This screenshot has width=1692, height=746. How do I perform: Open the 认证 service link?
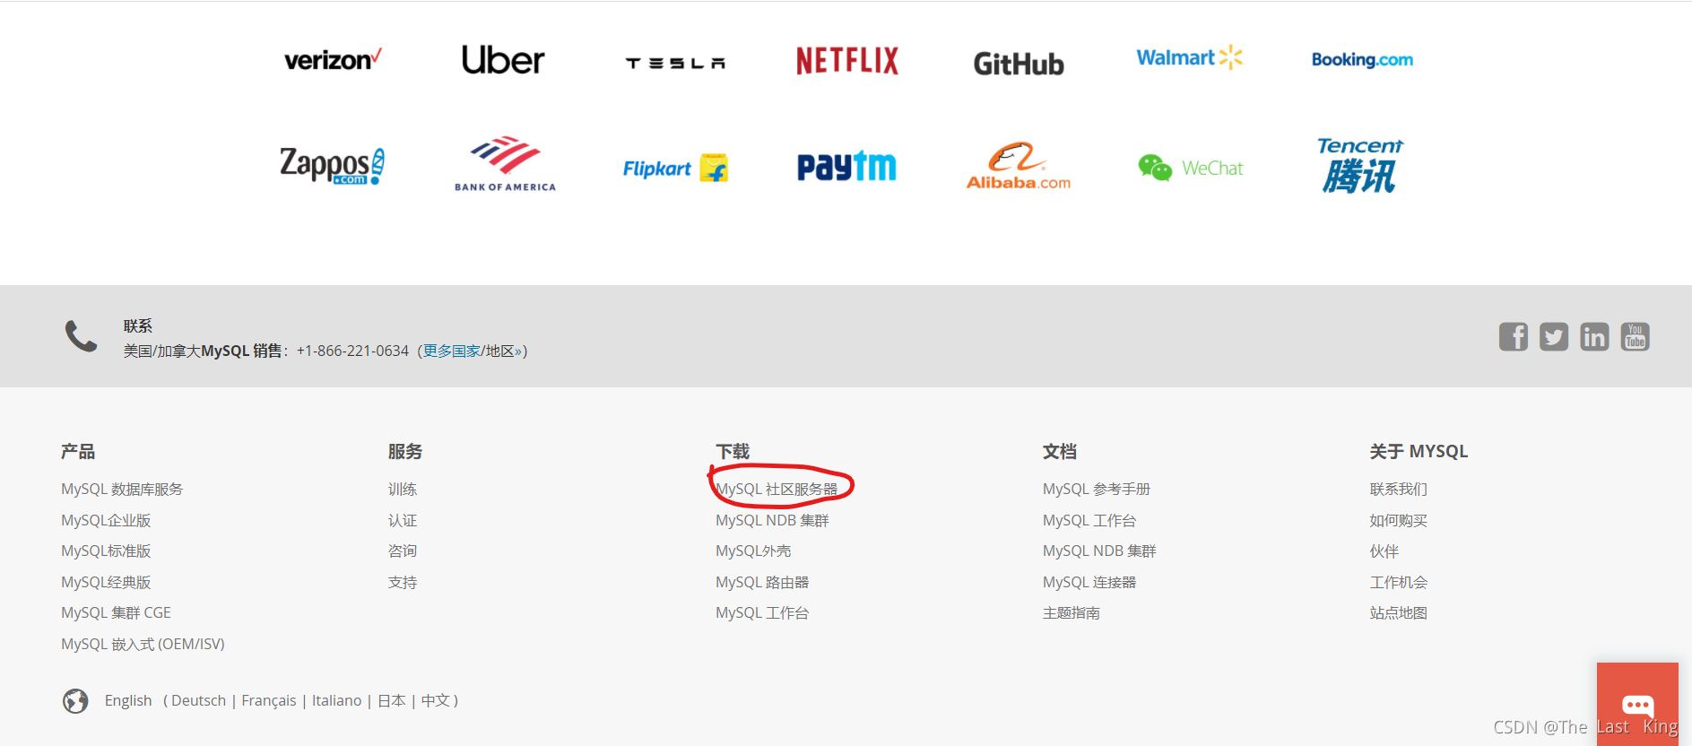403,520
